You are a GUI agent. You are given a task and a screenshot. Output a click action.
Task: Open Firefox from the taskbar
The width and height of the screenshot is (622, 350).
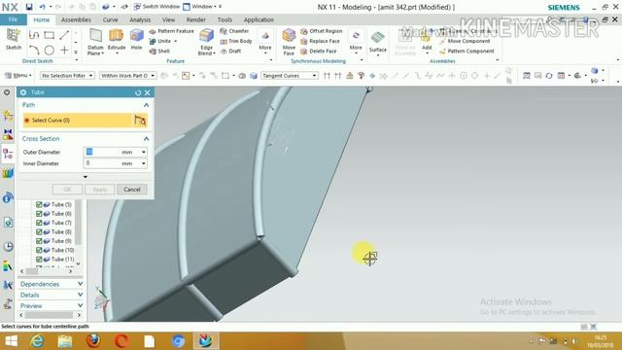[93, 341]
